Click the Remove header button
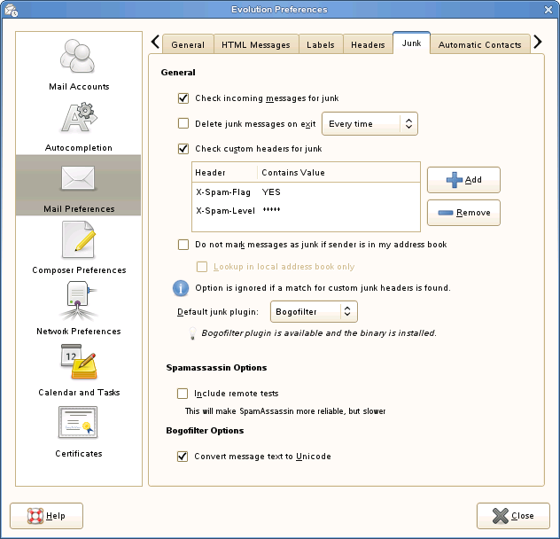560x539 pixels. (463, 213)
